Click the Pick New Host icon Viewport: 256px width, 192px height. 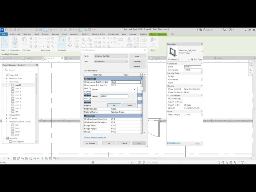coord(153,42)
